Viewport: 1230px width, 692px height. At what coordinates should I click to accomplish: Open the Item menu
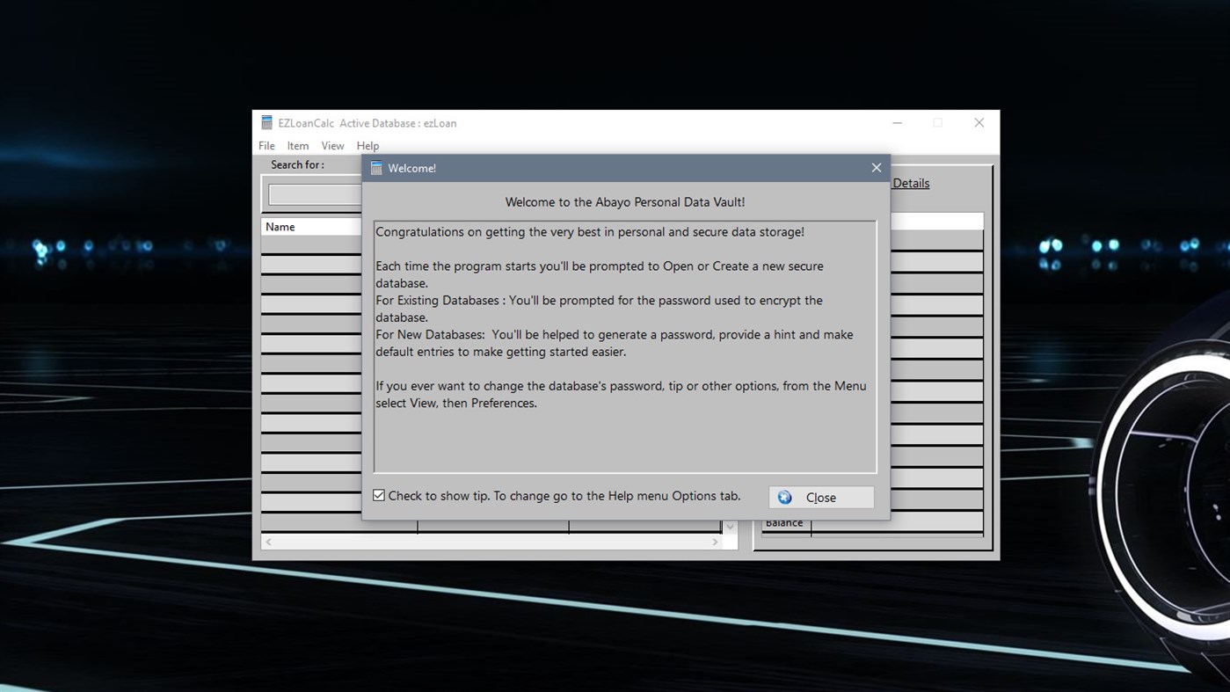pos(297,146)
